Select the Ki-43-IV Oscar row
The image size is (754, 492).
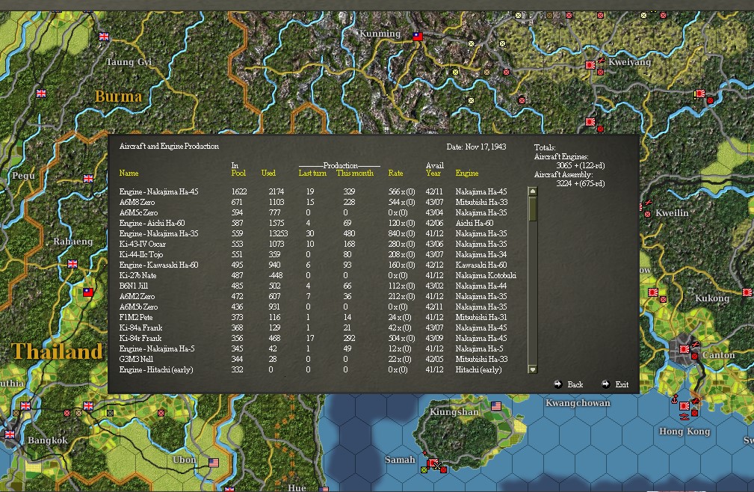point(318,244)
